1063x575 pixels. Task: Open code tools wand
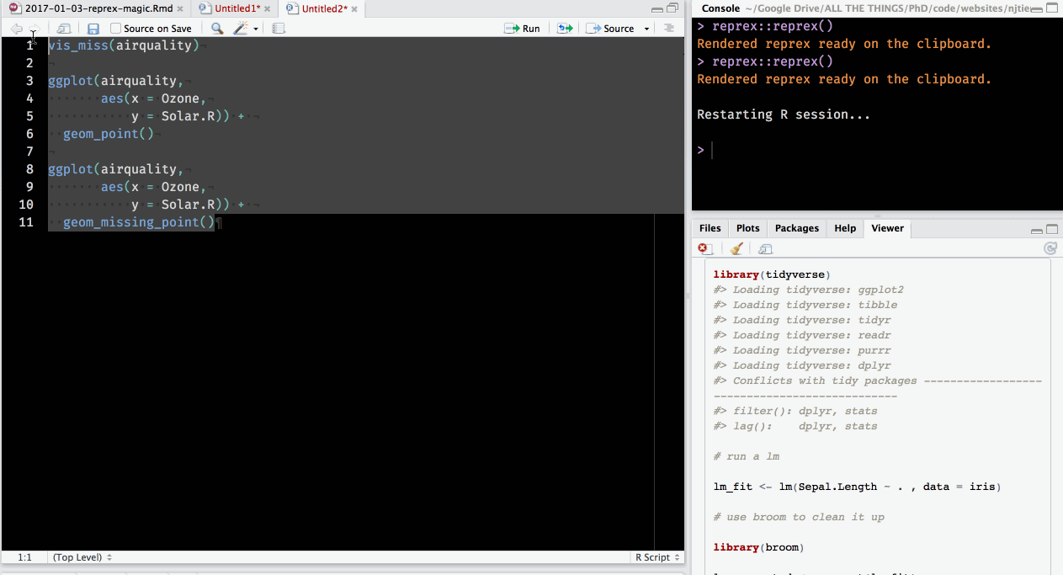click(241, 29)
